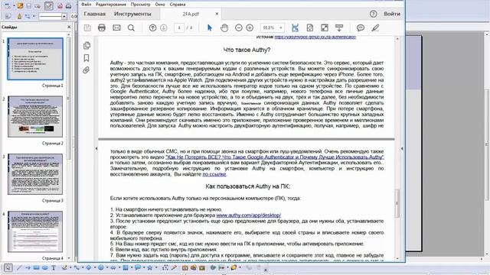The height and width of the screenshot is (275, 490).
Task: Open the Просмотр menu
Action: (141, 5)
